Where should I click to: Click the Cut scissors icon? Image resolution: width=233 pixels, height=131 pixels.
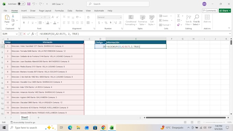point(13,16)
